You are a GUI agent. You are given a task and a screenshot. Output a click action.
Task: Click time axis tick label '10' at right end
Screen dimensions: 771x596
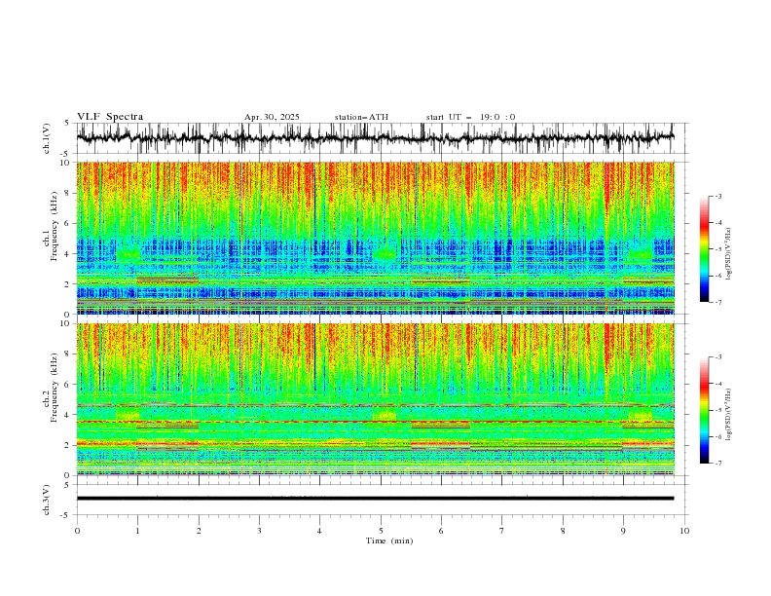tap(684, 531)
